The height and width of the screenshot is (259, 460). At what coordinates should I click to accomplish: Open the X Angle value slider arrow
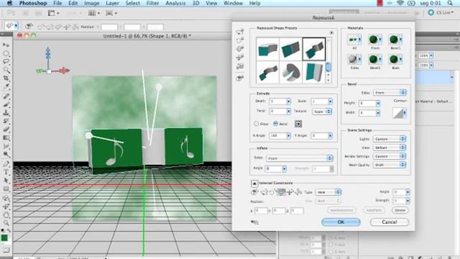(x=289, y=136)
